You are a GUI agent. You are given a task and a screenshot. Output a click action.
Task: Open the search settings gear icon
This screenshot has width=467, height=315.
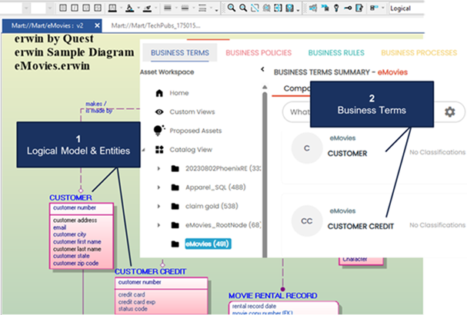450,112
